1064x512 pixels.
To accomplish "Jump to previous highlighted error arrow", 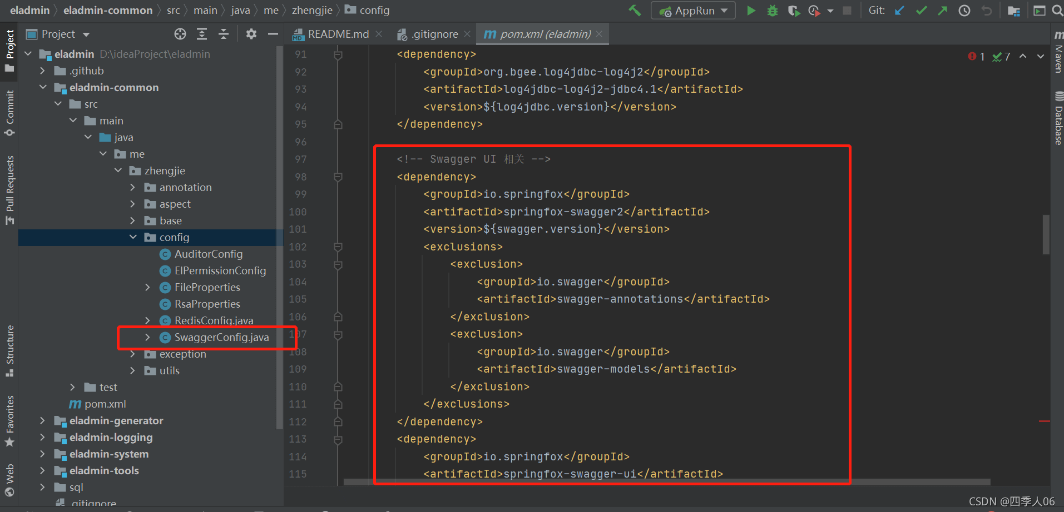I will coord(1023,57).
